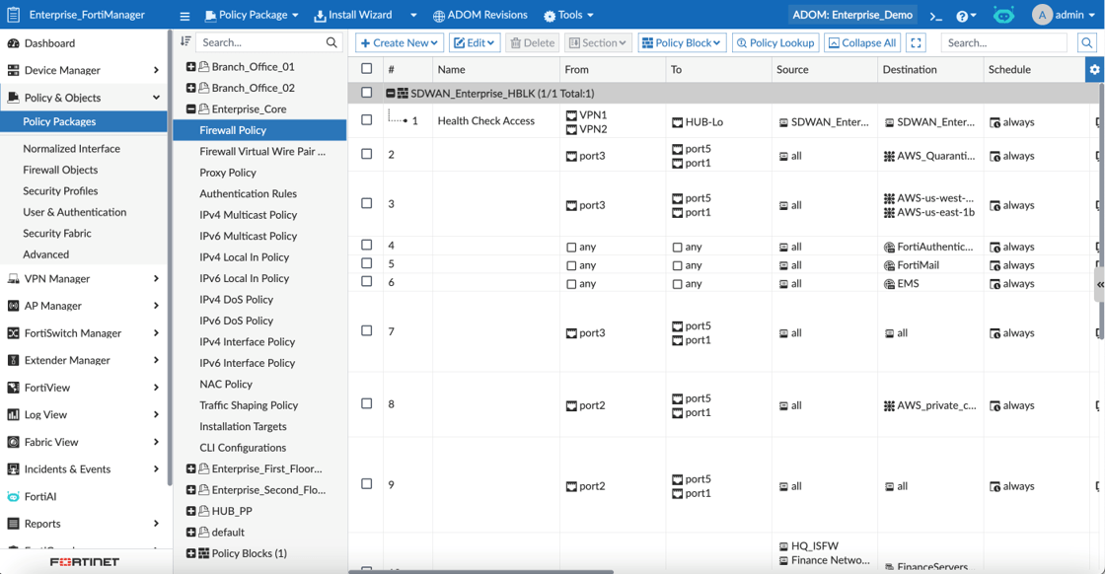
Task: Toggle the select-all header checkbox
Action: 366,68
